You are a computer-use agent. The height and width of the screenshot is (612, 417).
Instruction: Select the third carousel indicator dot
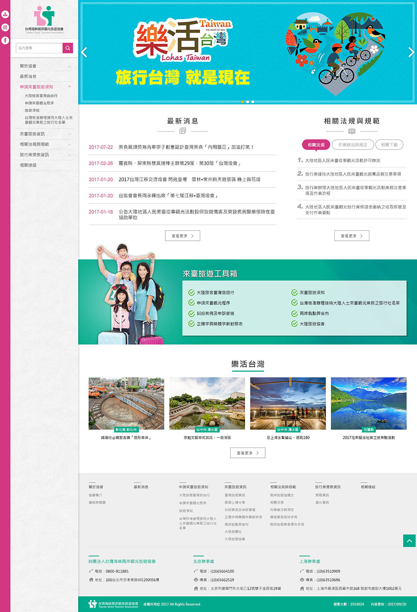(253, 102)
